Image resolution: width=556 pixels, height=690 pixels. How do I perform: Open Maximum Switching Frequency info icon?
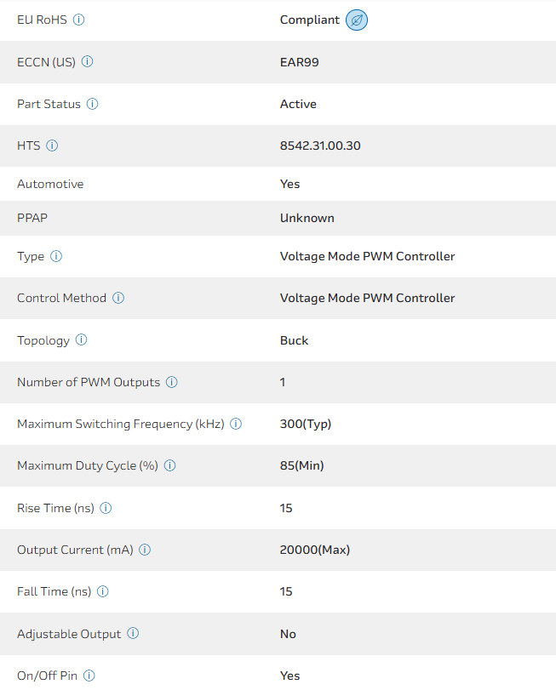click(236, 424)
